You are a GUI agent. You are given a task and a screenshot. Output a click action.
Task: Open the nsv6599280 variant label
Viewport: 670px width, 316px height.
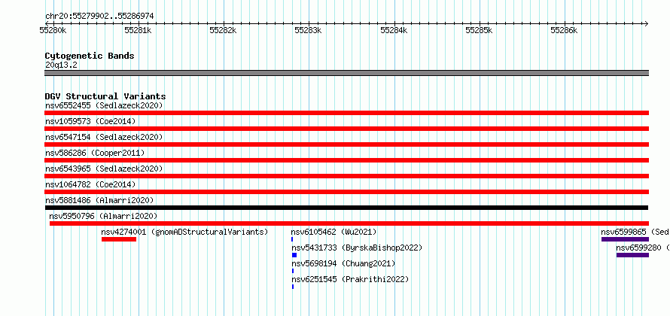point(643,248)
